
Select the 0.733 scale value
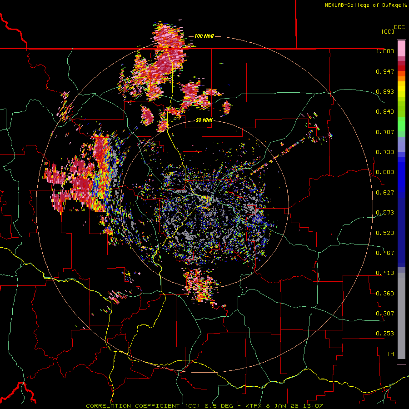[385, 152]
